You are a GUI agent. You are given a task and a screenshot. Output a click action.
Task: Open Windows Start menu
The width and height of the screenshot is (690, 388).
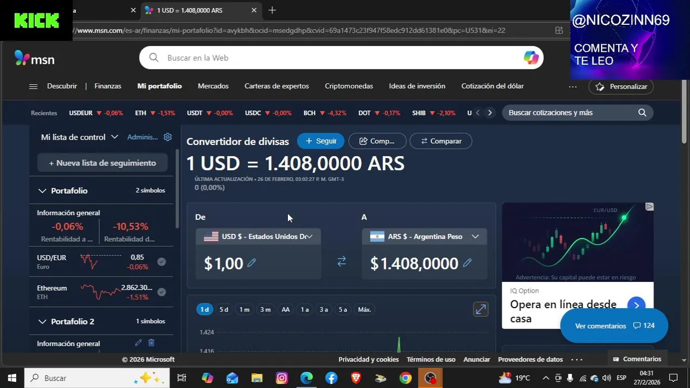tap(12, 378)
